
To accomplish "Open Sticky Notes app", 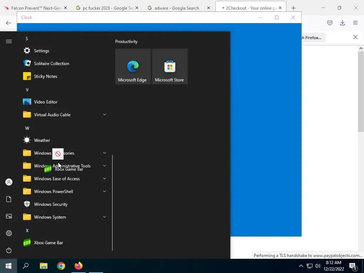I will (x=65, y=76).
